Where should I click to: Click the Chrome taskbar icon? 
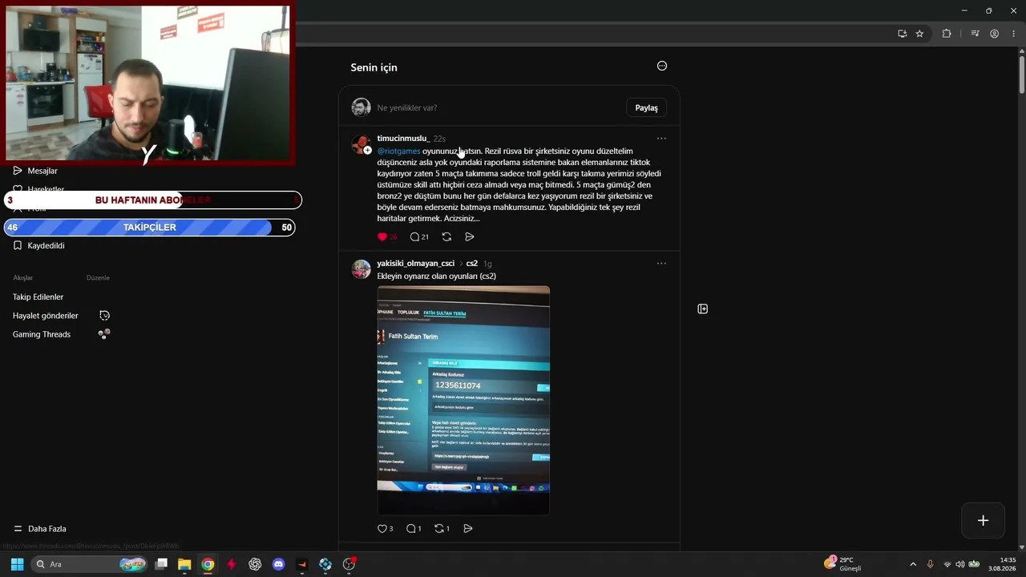click(x=208, y=564)
